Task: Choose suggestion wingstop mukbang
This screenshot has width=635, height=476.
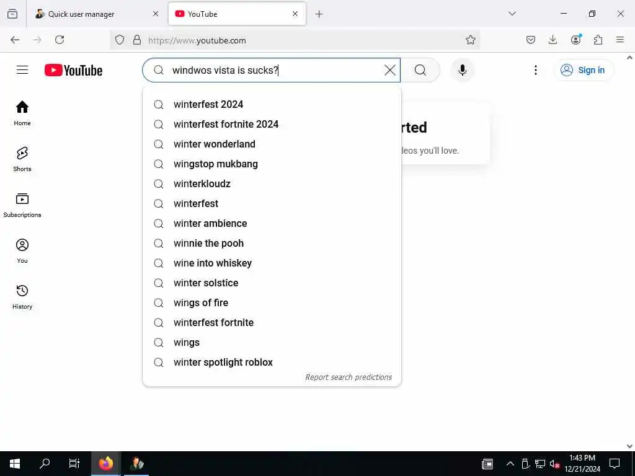Action: pyautogui.click(x=272, y=164)
